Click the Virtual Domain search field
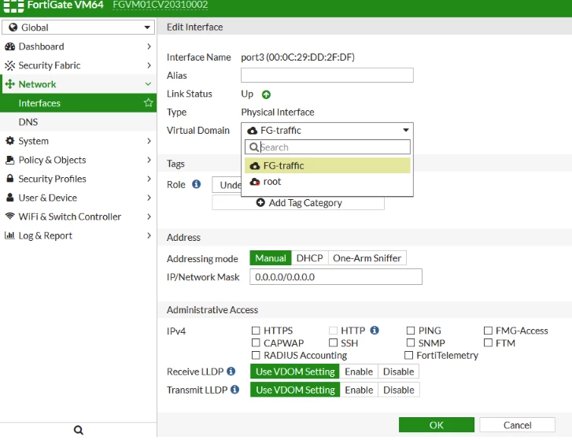572x440 pixels. (x=327, y=147)
